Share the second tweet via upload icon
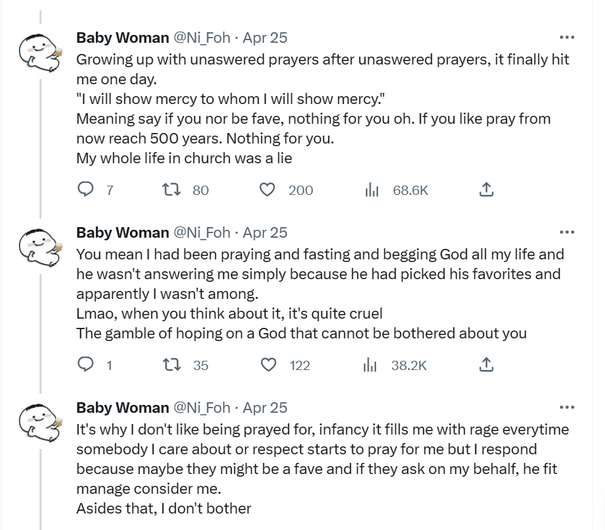The image size is (605, 530). [x=485, y=365]
